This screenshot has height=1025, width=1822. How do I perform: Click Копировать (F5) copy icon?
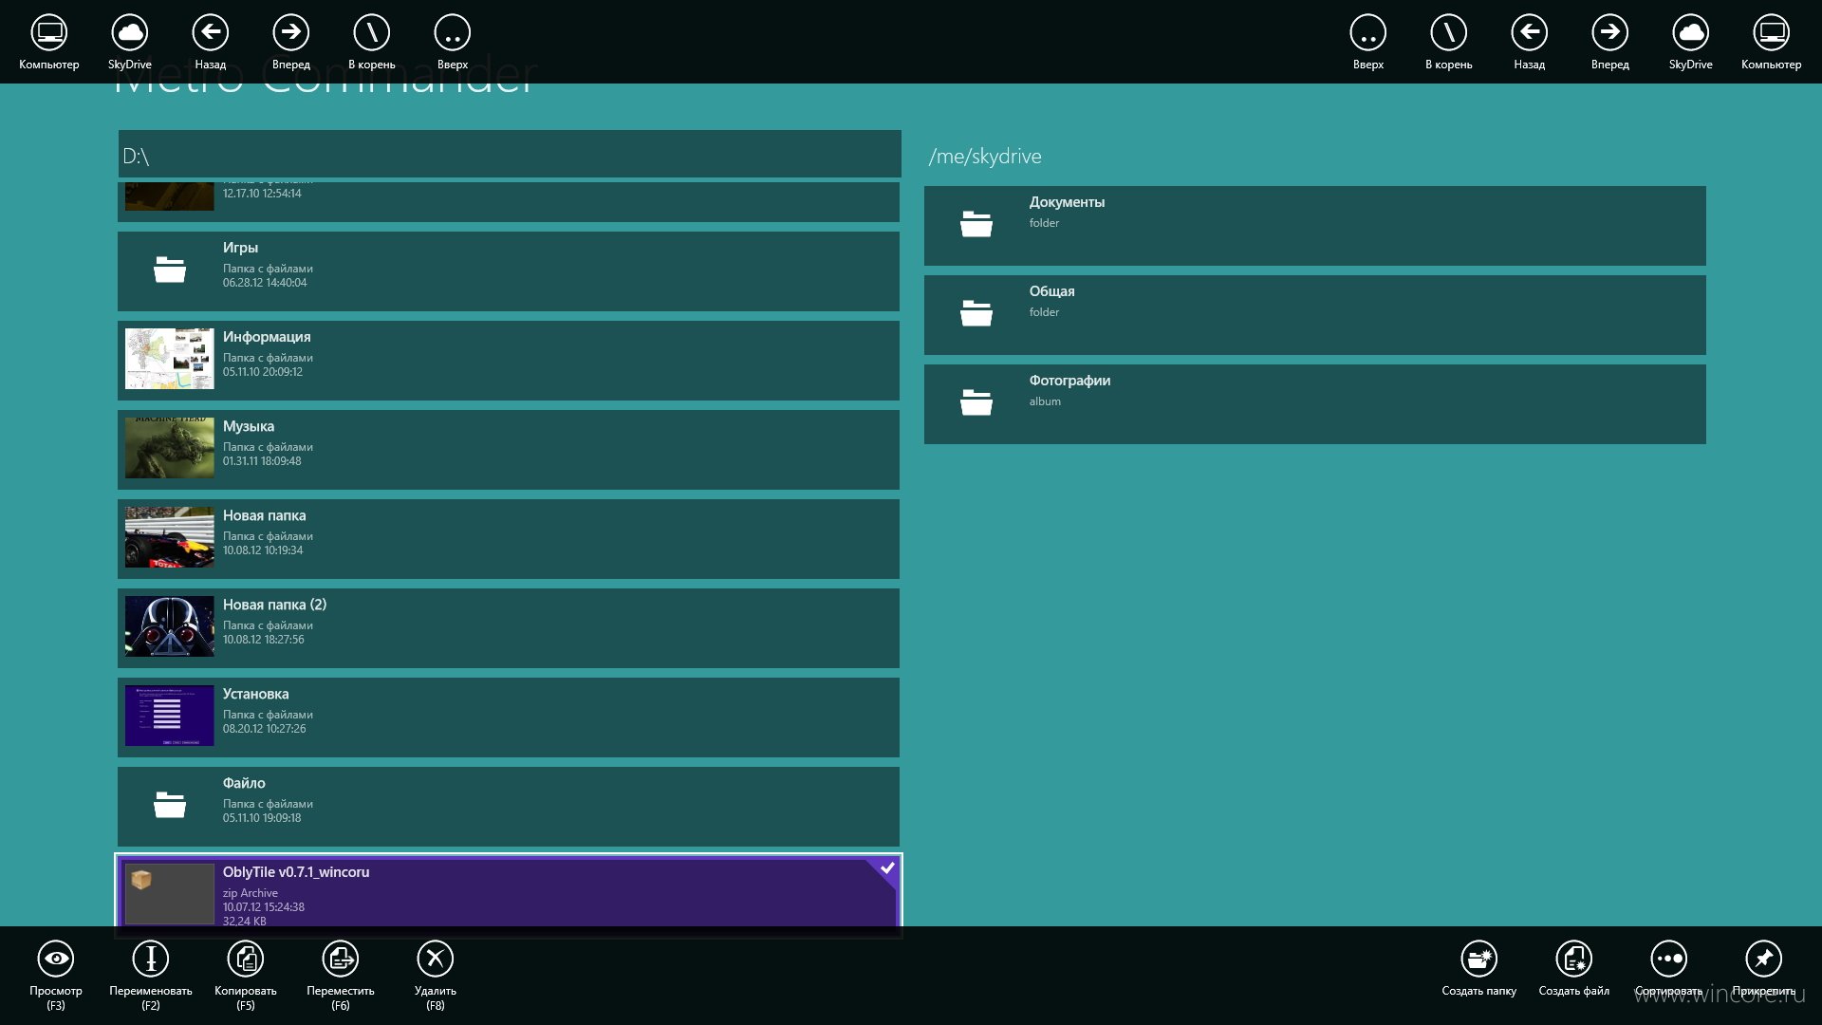click(246, 959)
